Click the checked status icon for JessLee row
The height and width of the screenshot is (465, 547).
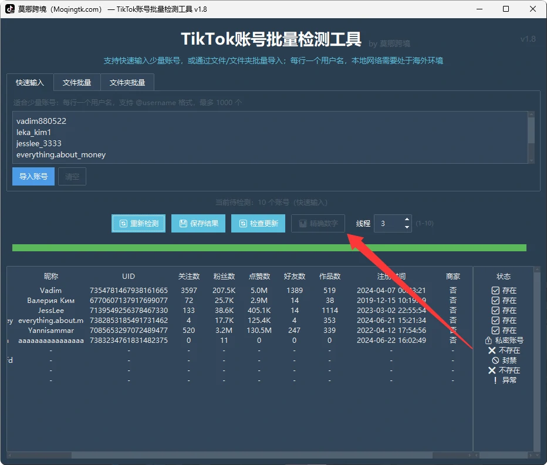click(495, 311)
